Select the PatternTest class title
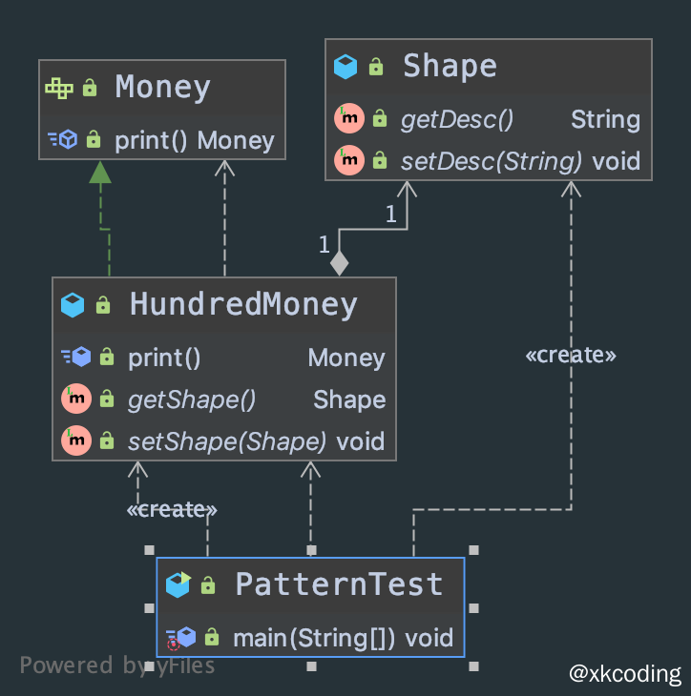 pyautogui.click(x=339, y=584)
